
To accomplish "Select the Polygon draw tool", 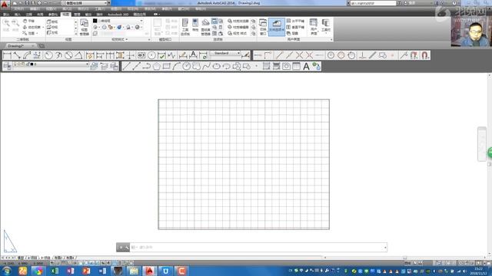I will pyautogui.click(x=156, y=67).
